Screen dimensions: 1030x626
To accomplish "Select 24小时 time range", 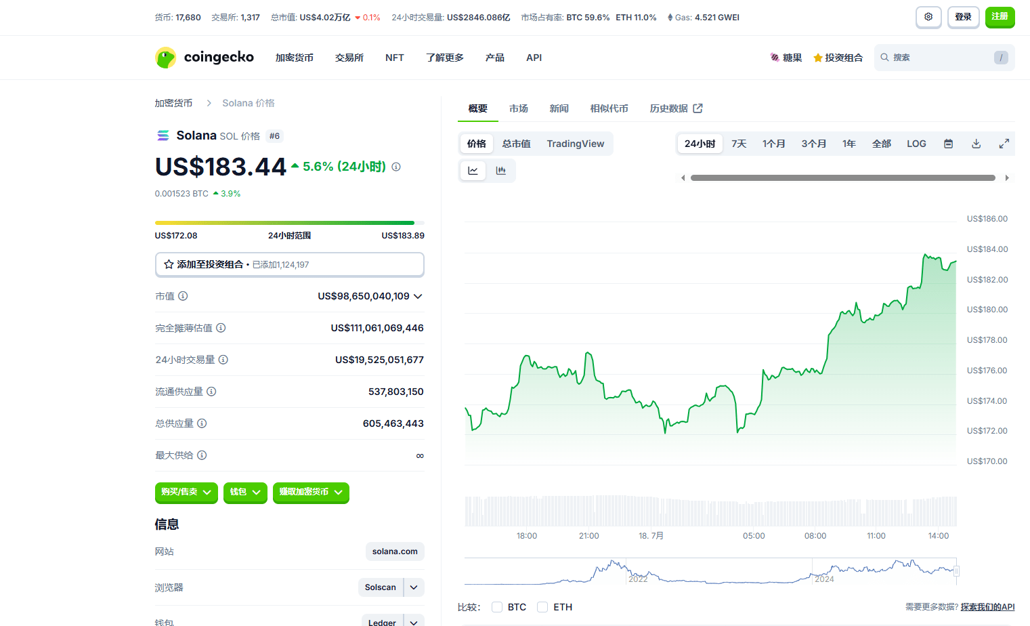I will click(700, 144).
